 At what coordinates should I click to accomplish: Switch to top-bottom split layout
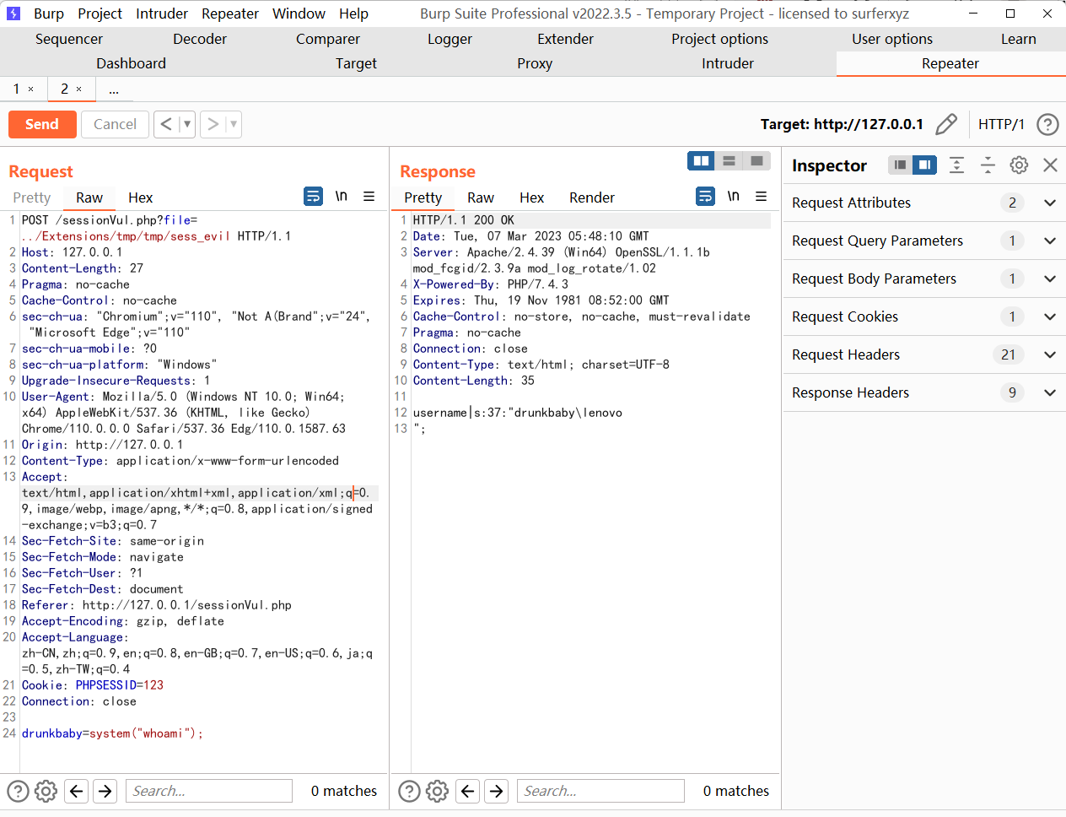click(730, 161)
